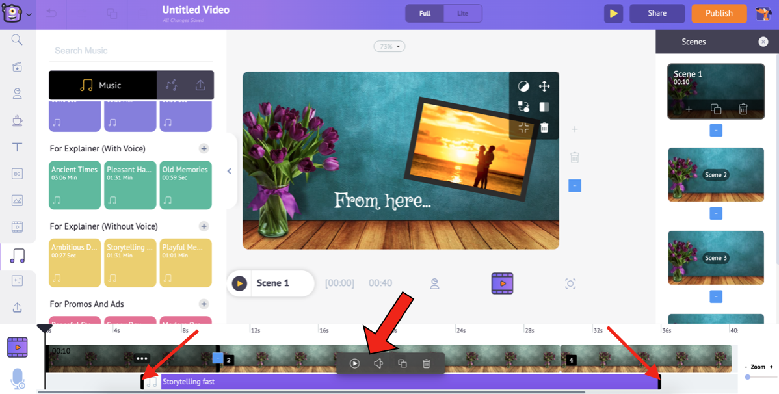Adjust the timeline Zoom slider

(748, 377)
